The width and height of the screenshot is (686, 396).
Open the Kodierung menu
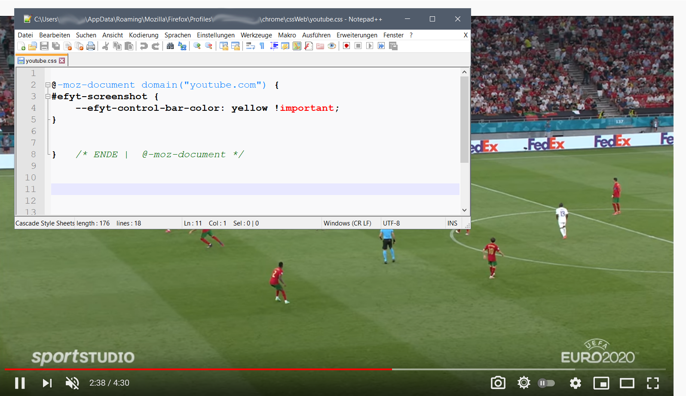tap(144, 35)
